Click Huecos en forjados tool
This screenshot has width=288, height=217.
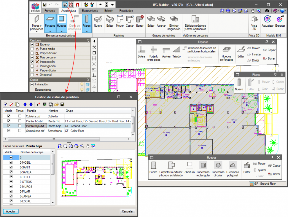226,54
